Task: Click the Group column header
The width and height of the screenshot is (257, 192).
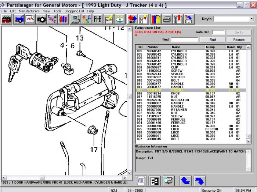Action: point(215,47)
